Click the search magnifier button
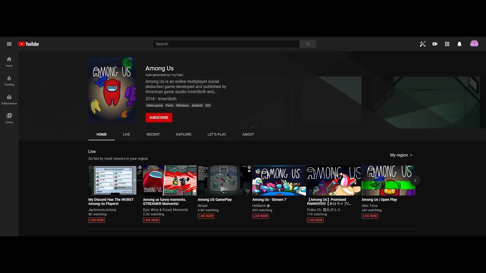The height and width of the screenshot is (273, 486). 308,44
